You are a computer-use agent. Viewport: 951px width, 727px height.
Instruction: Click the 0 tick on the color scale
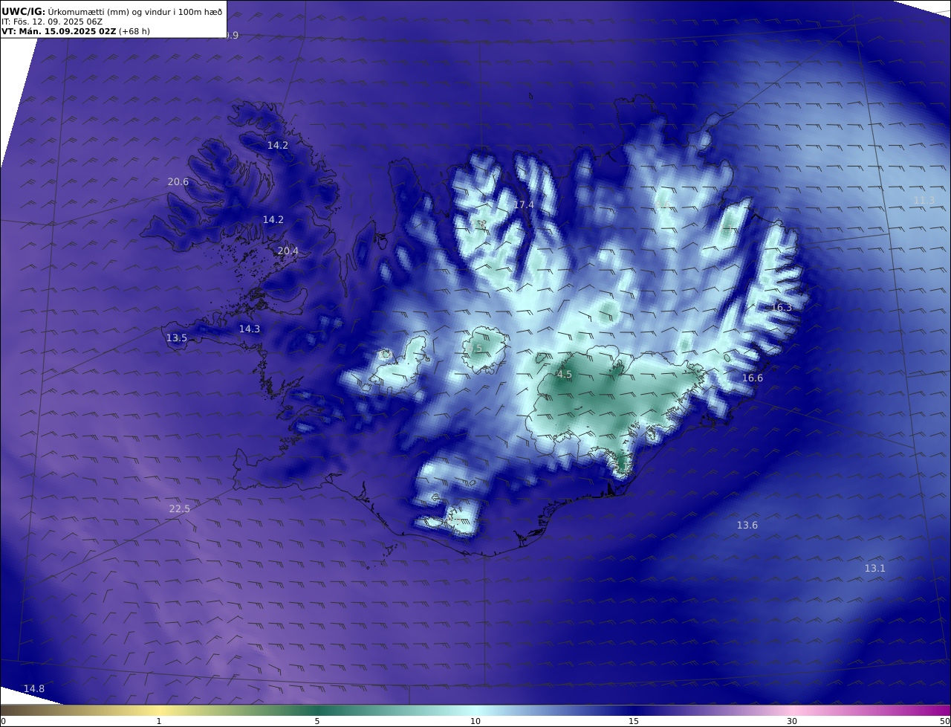(3, 721)
